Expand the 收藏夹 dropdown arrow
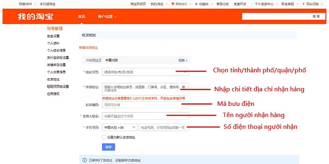The height and width of the screenshot is (164, 329). (212, 4)
